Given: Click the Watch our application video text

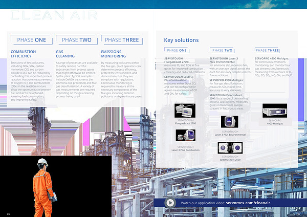Looking at the screenshot, I should coord(203,203).
